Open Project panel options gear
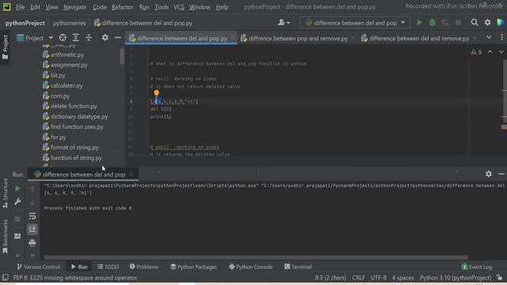This screenshot has width=507, height=285. (105, 38)
